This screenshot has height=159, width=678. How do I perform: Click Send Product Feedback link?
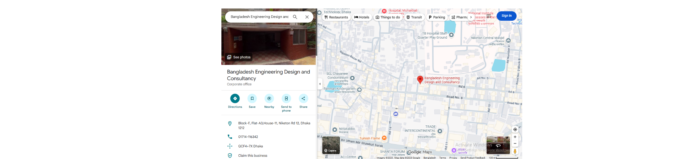[473, 158]
